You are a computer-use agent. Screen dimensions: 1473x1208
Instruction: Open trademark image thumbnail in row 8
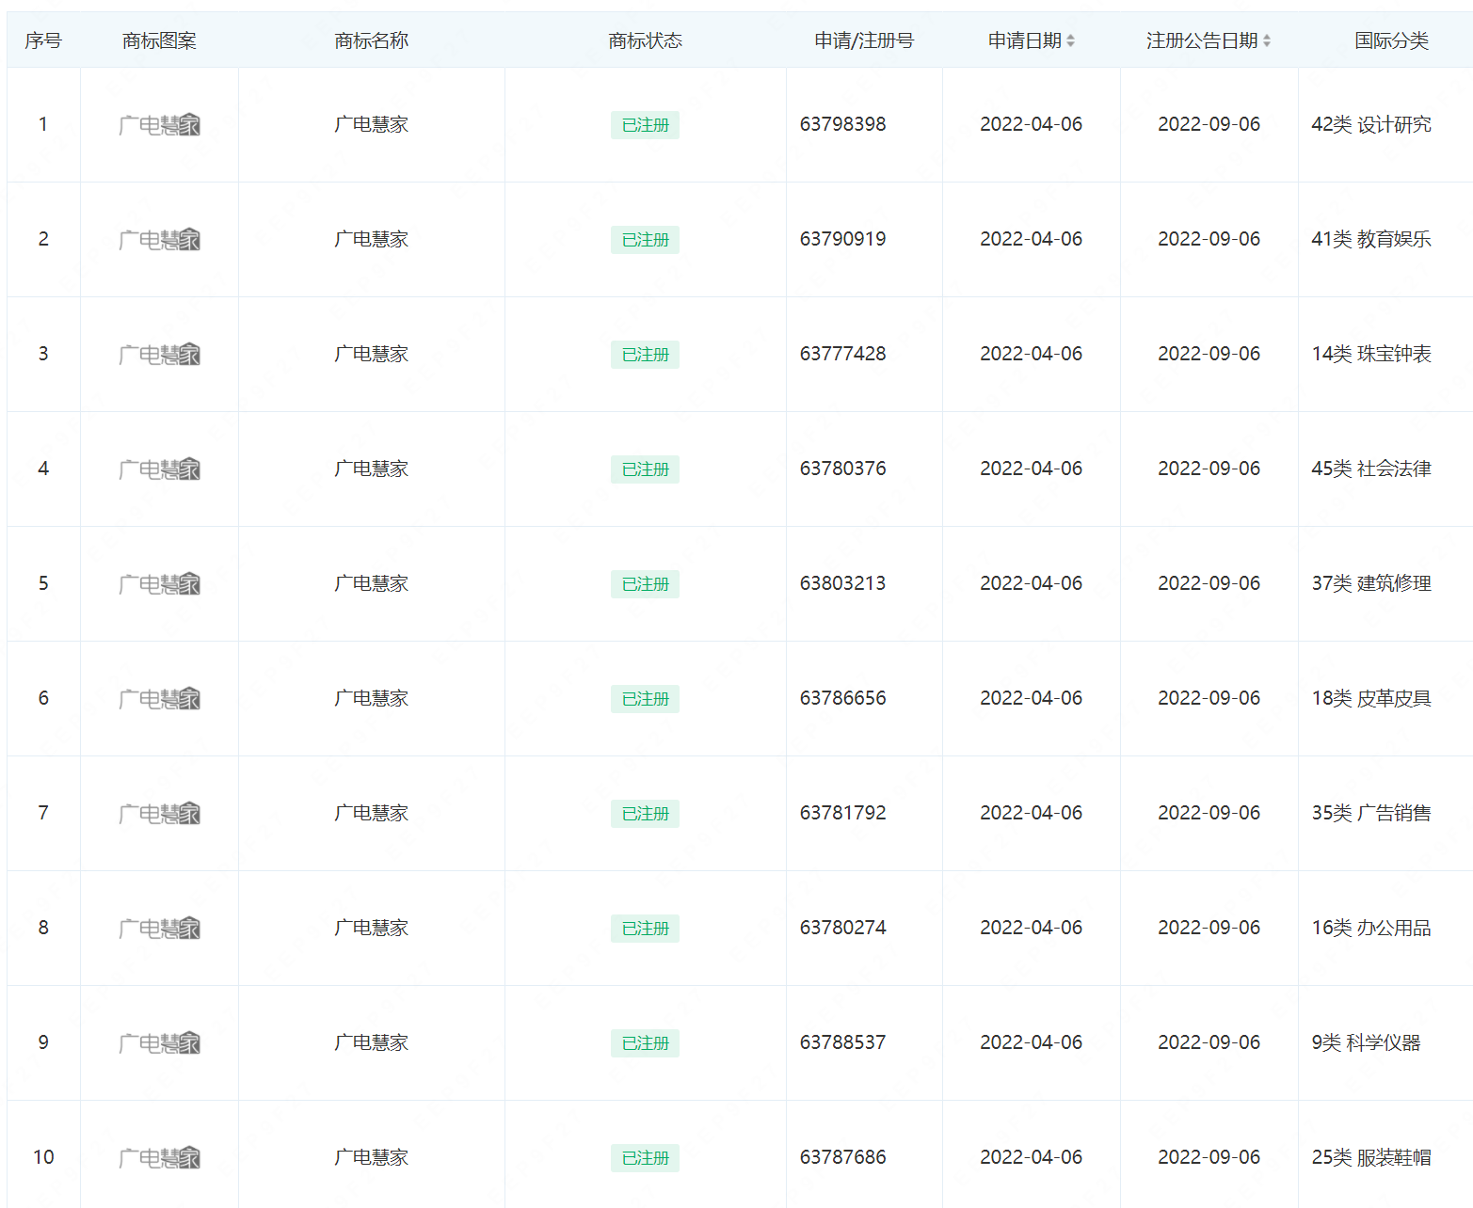[159, 929]
